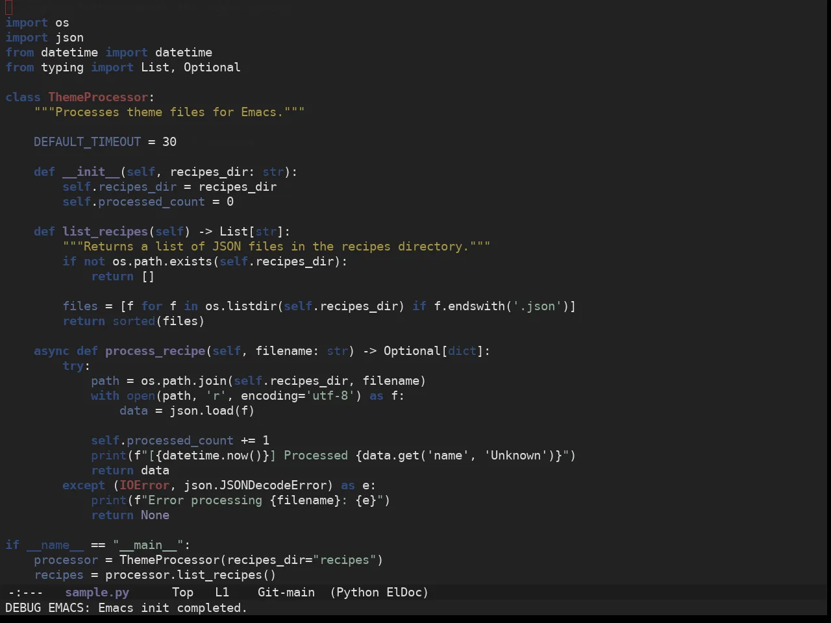Screen dimensions: 831x623
Task: Click 'self.processed_count += 1' line
Action: point(180,441)
